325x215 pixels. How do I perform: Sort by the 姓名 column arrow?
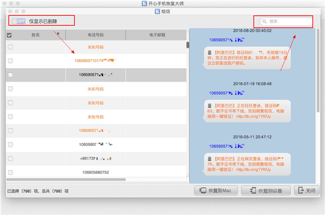[58, 34]
